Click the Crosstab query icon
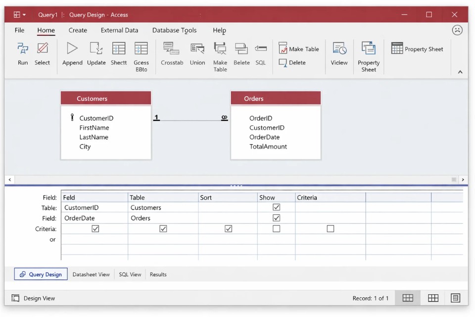Screen dimensions: 475x317 [172, 49]
